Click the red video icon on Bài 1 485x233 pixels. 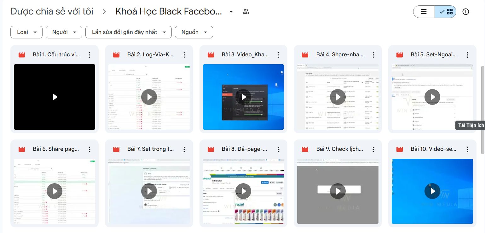[21, 54]
